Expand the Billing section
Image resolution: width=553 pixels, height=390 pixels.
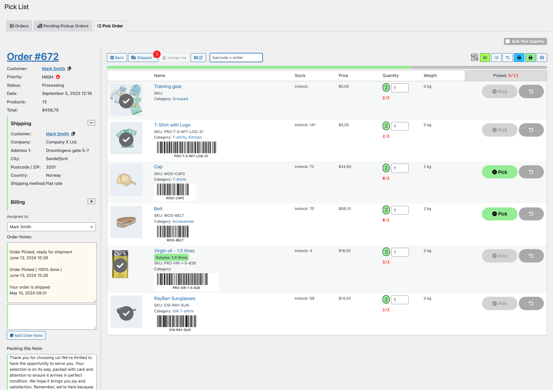(91, 202)
